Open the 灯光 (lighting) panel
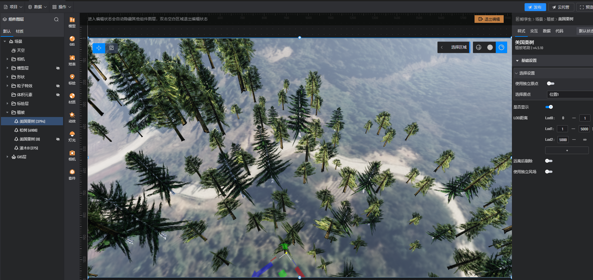The height and width of the screenshot is (280, 593). click(72, 136)
